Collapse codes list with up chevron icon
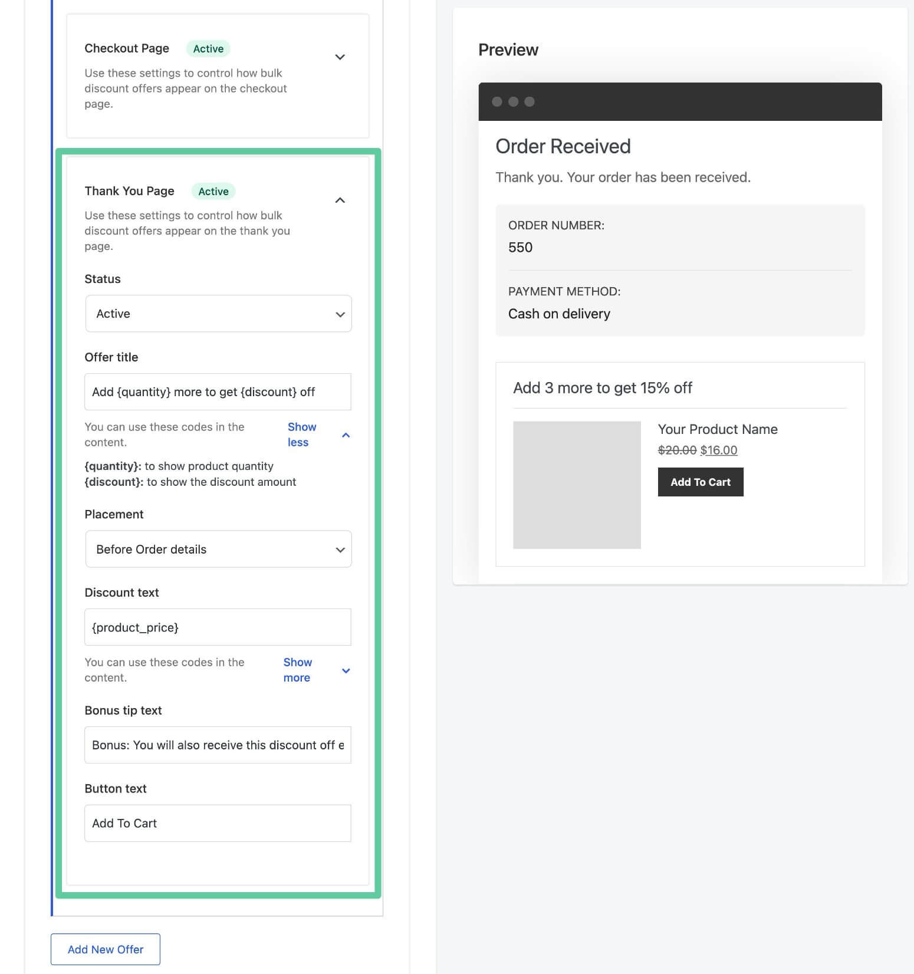The width and height of the screenshot is (914, 974). 346,435
